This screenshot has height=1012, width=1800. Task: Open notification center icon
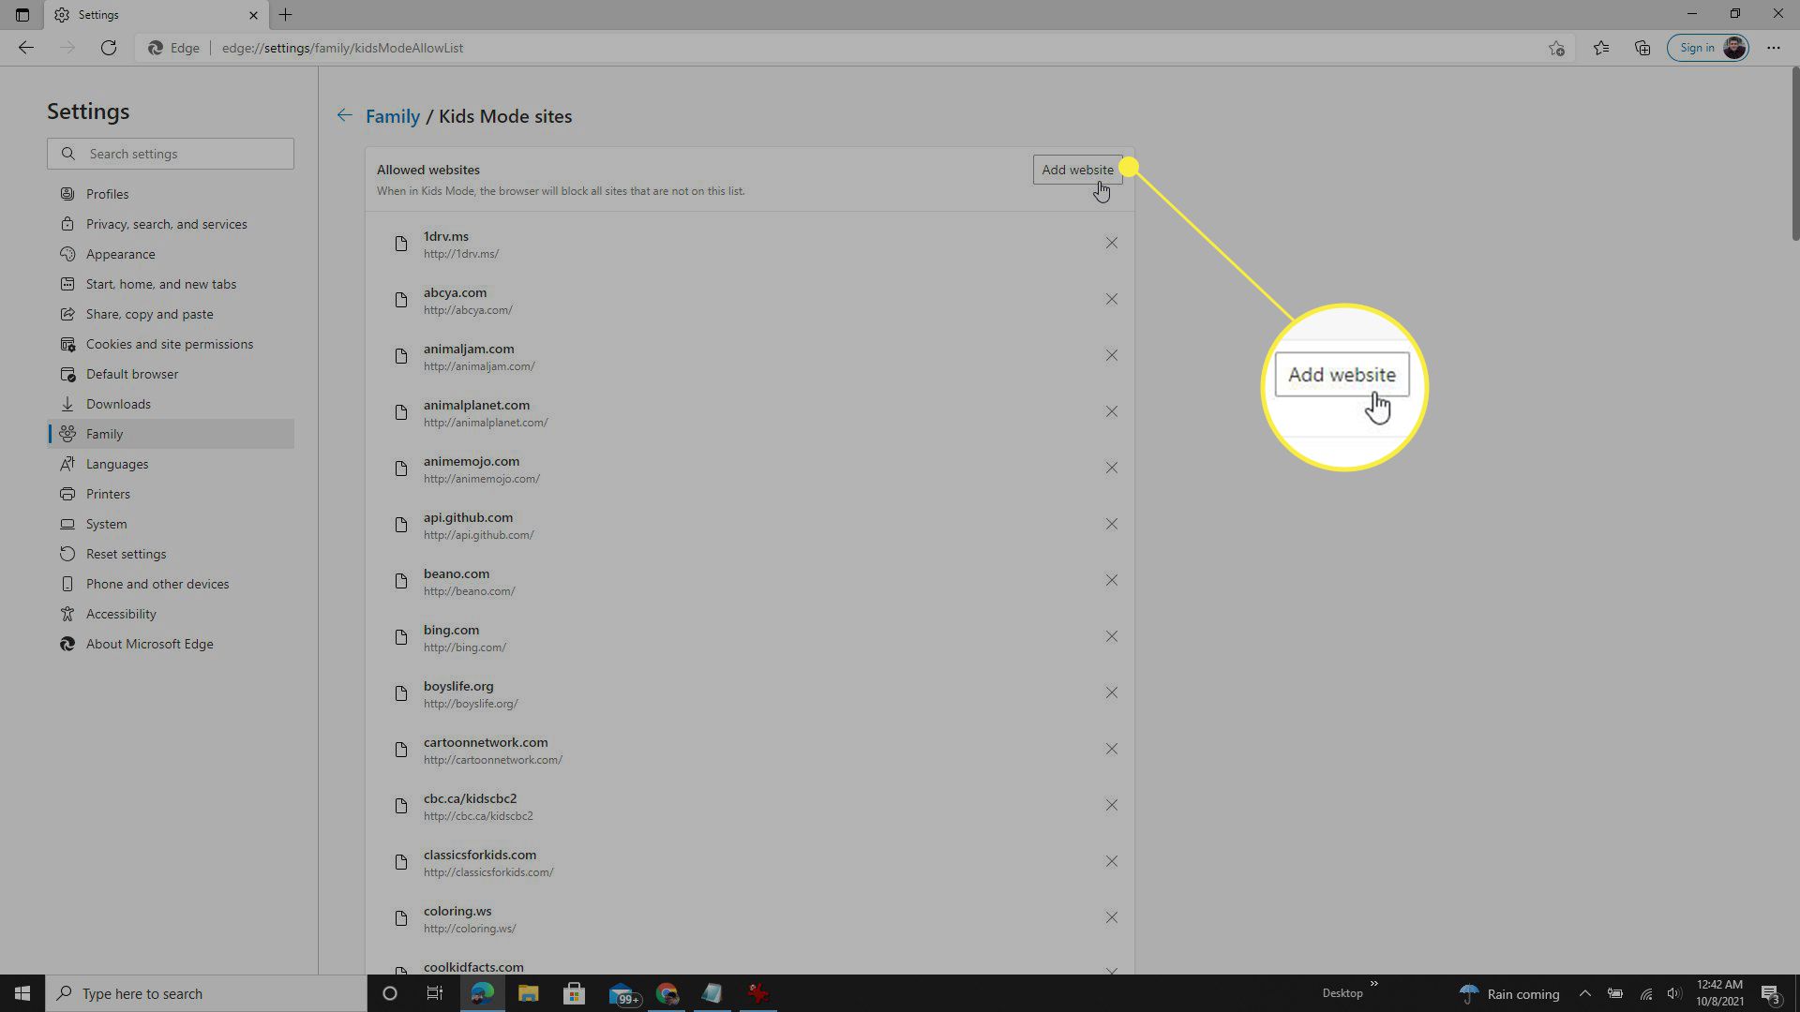point(1770,993)
